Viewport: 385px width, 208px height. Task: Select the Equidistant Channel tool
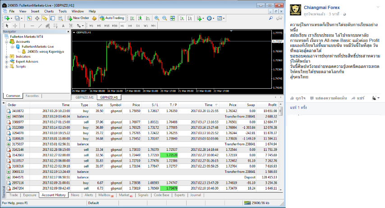[48, 26]
